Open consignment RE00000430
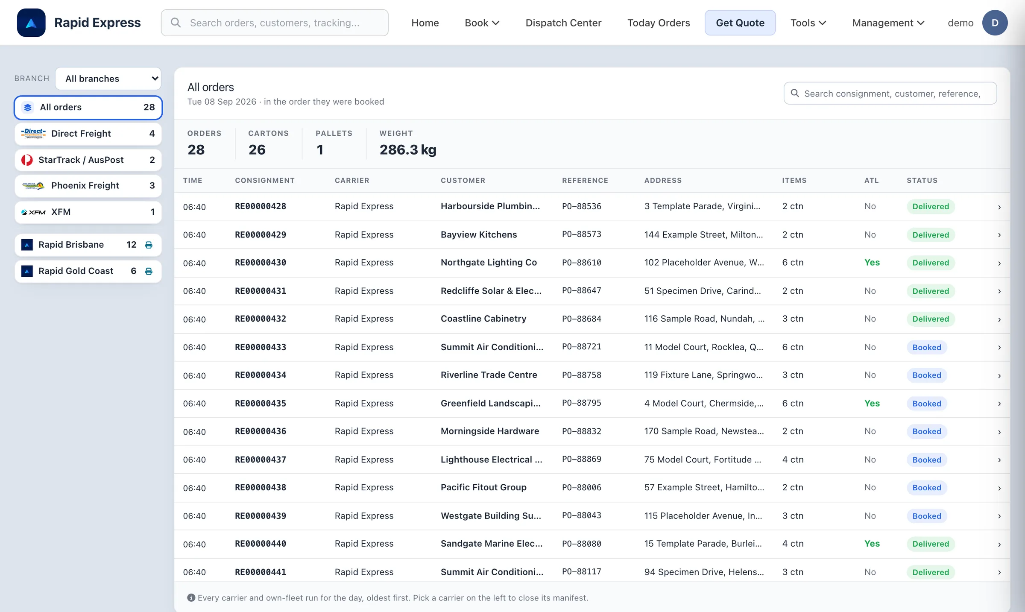1025x612 pixels. 261,263
